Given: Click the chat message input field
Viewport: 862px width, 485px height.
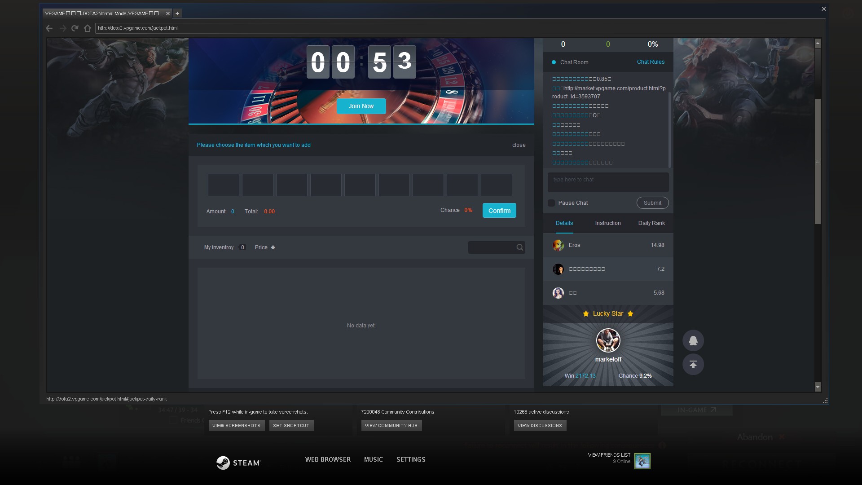Looking at the screenshot, I should 608,182.
